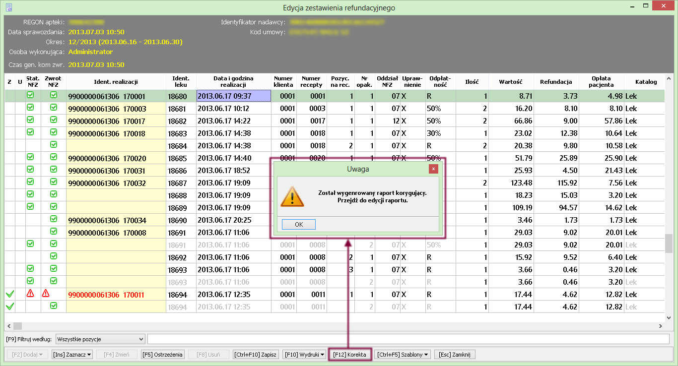678x366 pixels.
Task: Open the [Ins] Zaznacz dropdown button
Action: [72, 355]
